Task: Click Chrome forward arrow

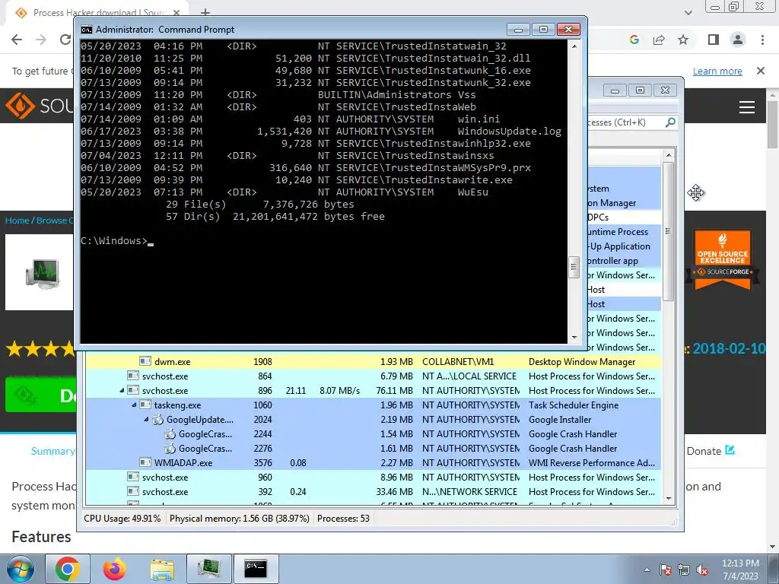Action: 41,40
